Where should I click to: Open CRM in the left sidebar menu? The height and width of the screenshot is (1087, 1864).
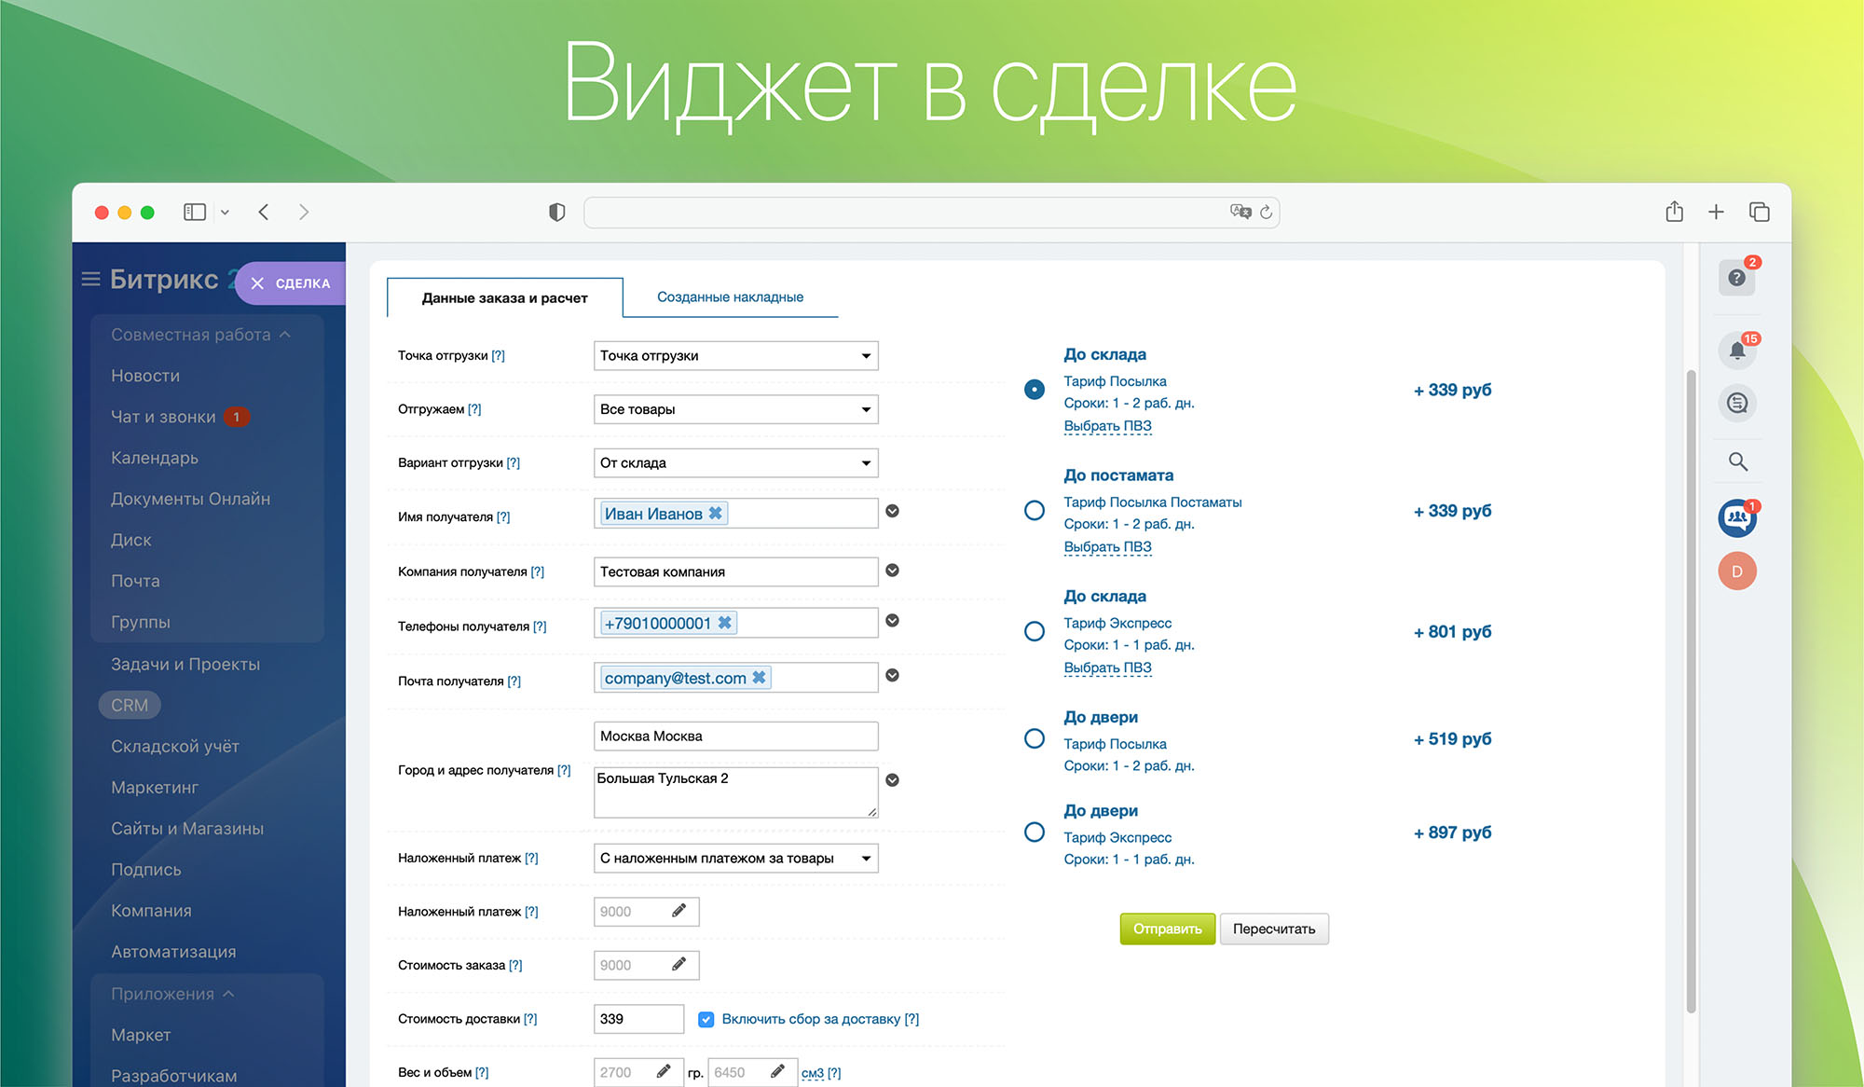130,706
